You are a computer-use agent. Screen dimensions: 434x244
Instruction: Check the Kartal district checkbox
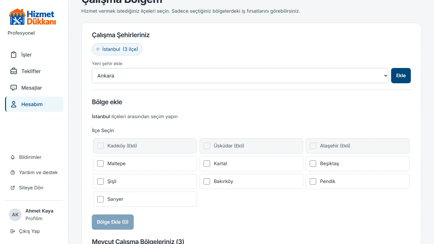[x=207, y=164]
